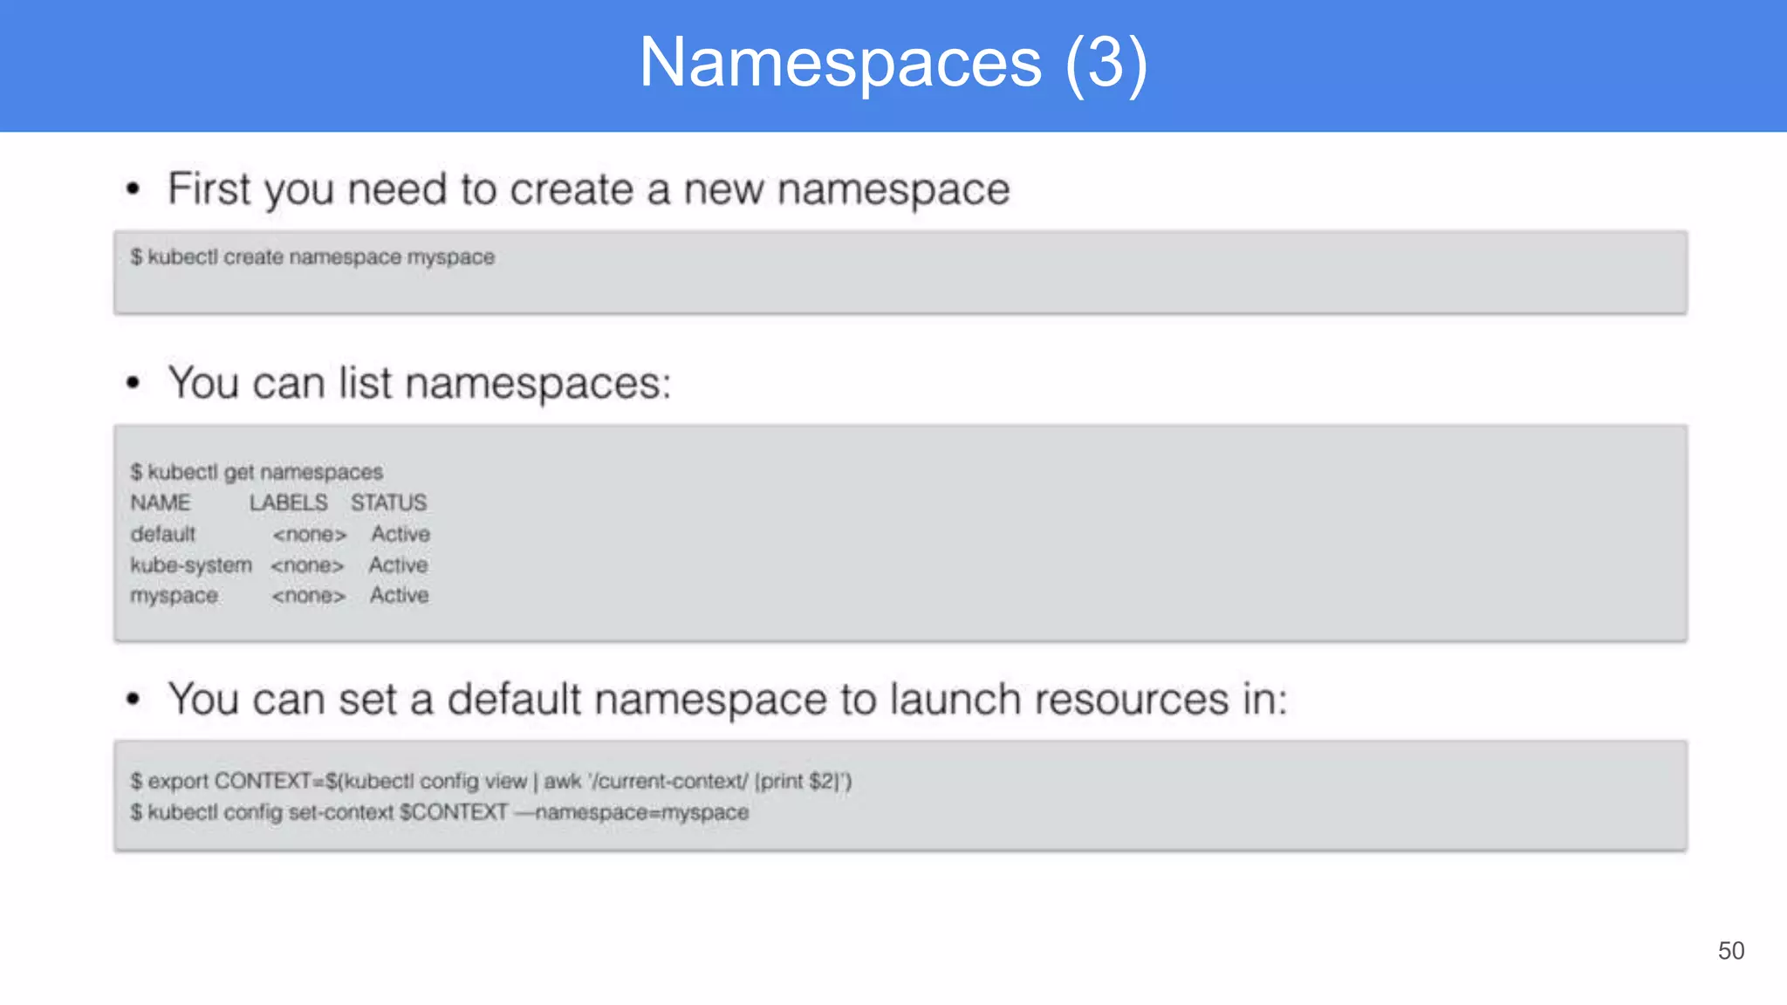Viewport: 1787px width, 1005px height.
Task: Click the command "$ kubectl get namespaces"
Action: click(x=257, y=472)
